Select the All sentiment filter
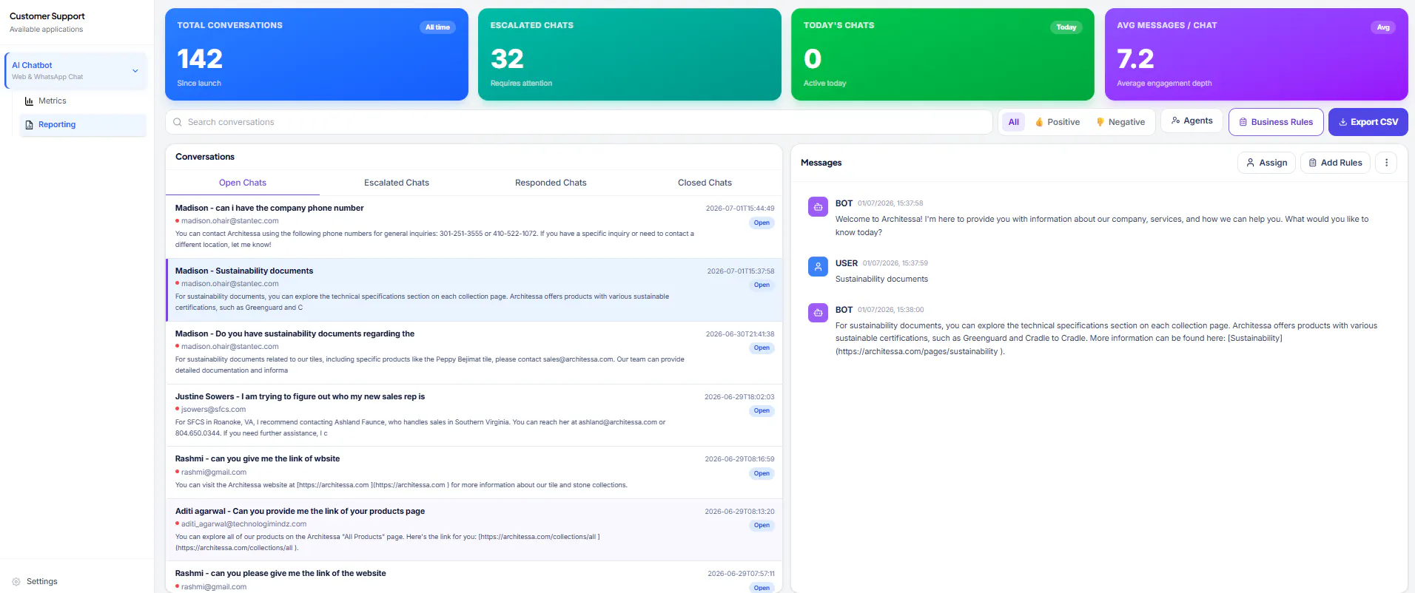 pyautogui.click(x=1014, y=122)
